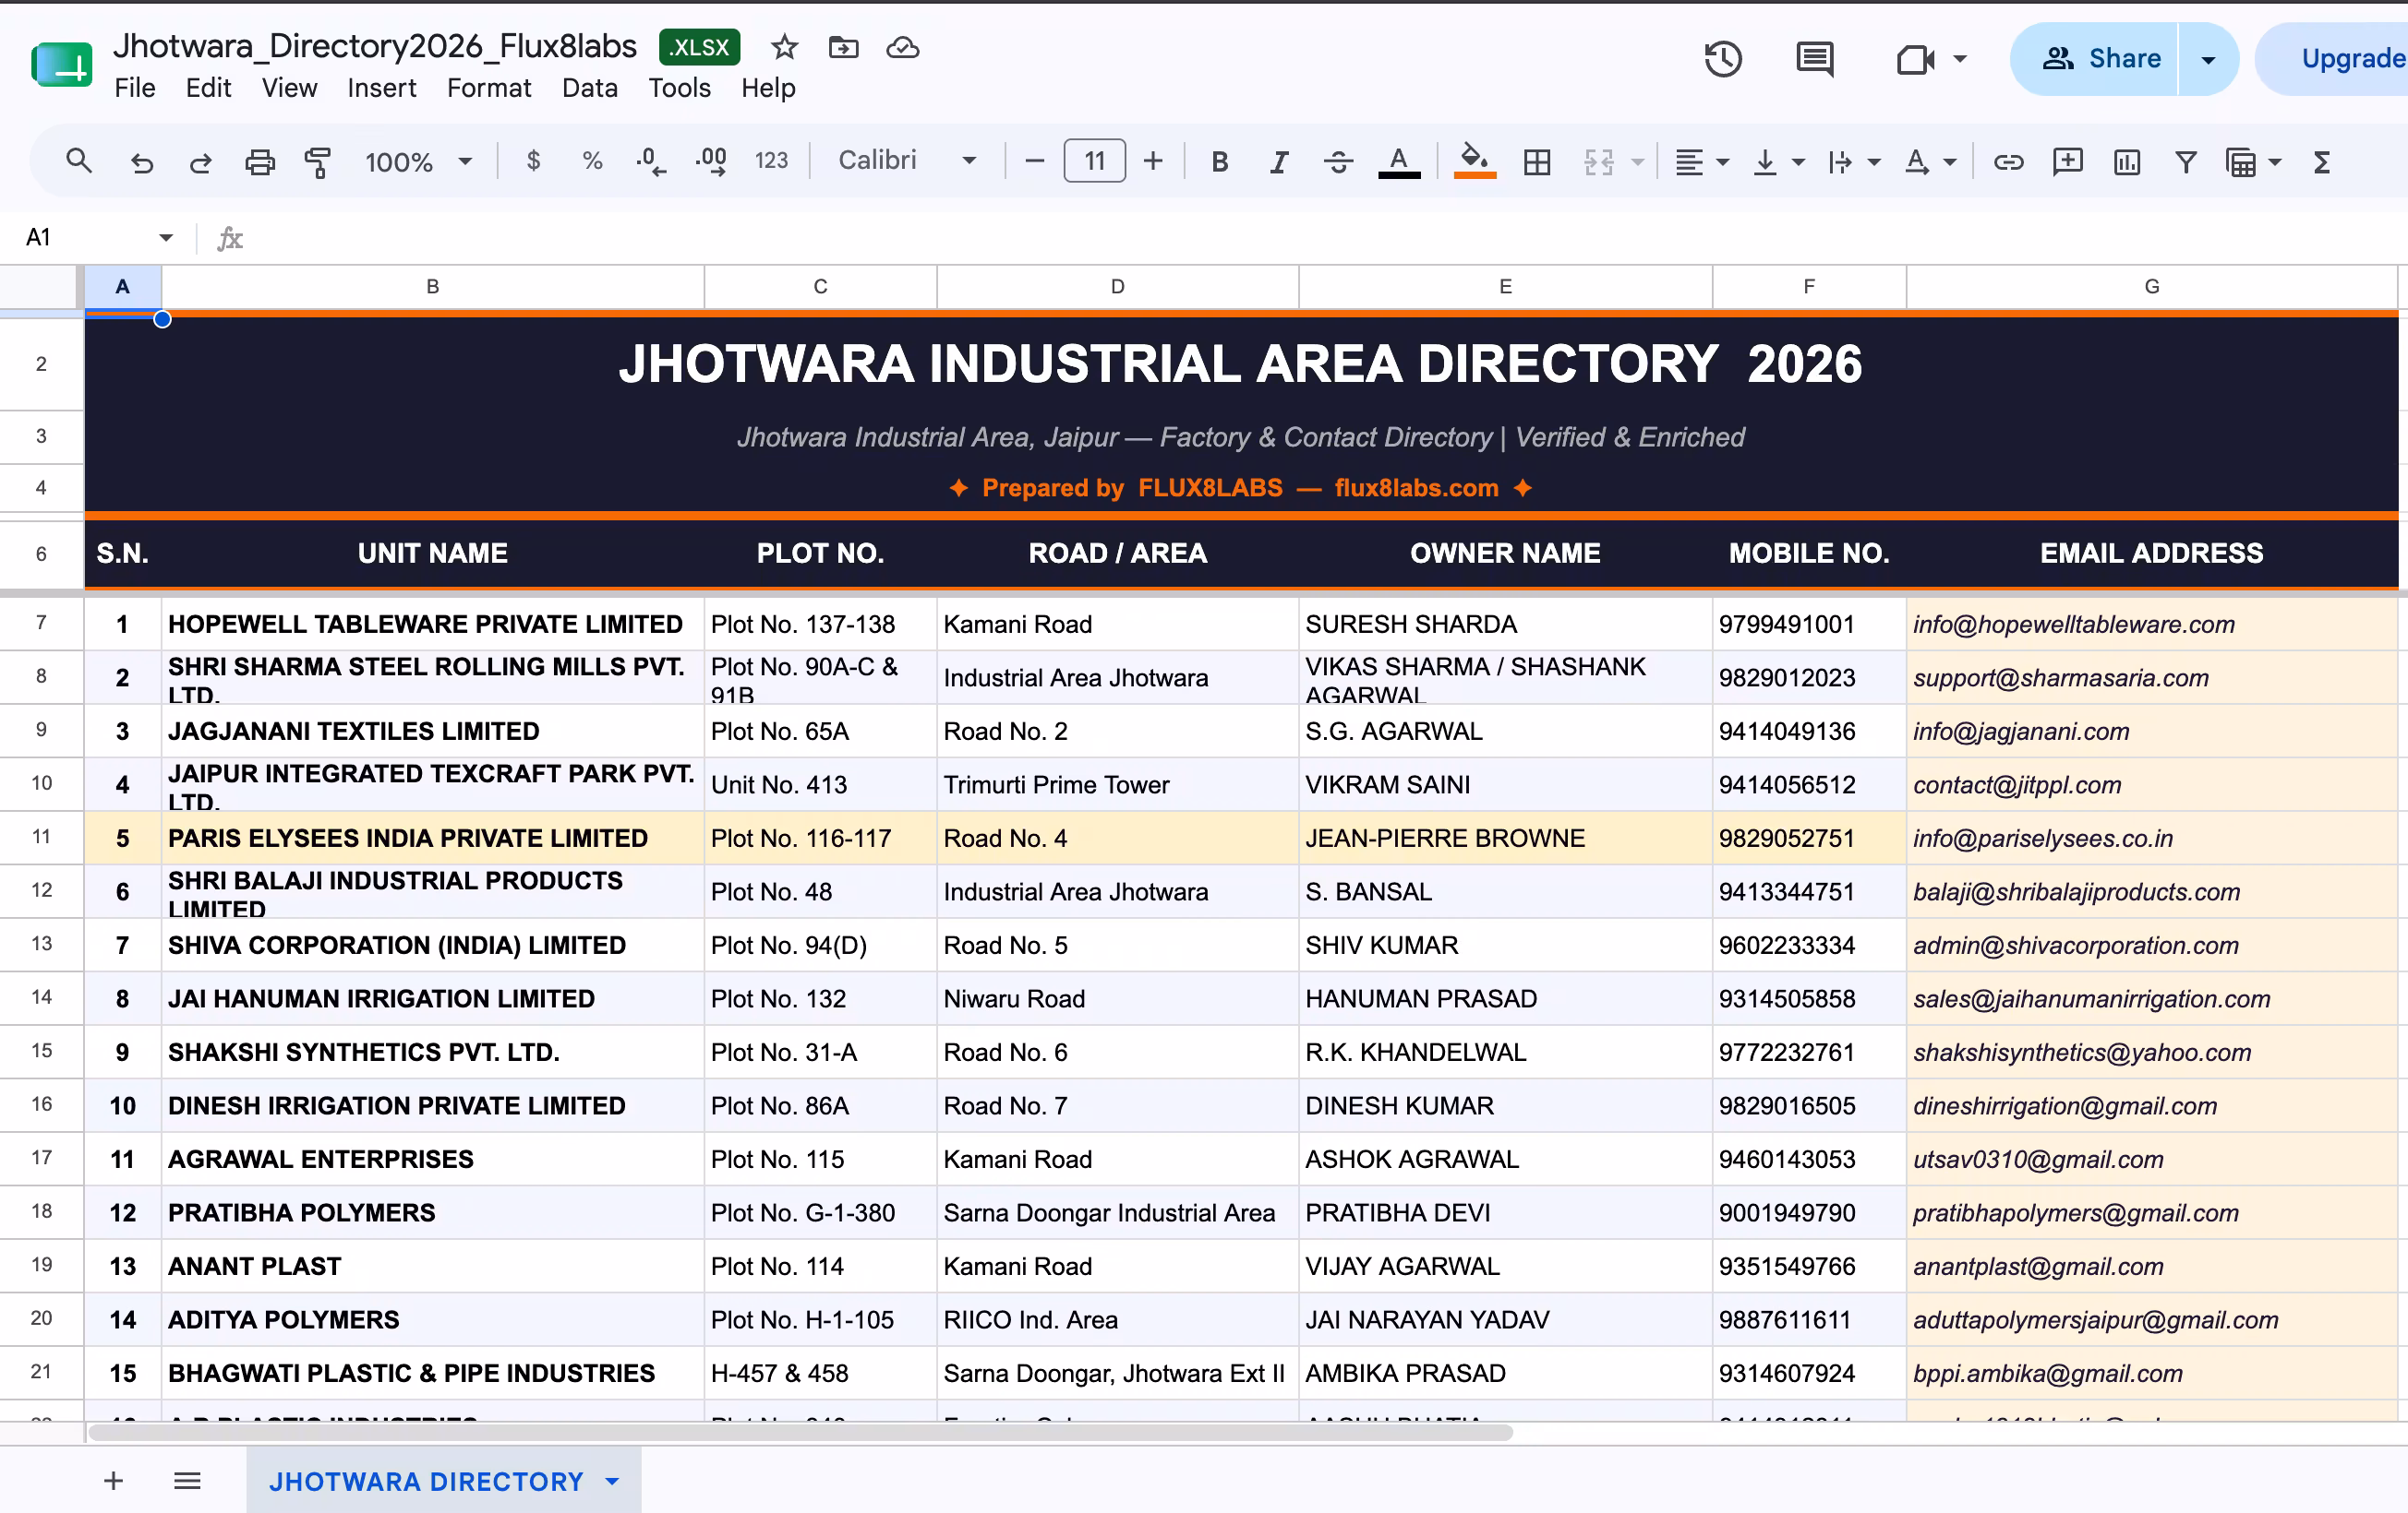This screenshot has width=2408, height=1513.
Task: Open comments panel speech bubble icon
Action: point(1814,59)
